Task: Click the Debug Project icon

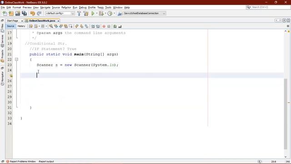Action: pos(101,13)
